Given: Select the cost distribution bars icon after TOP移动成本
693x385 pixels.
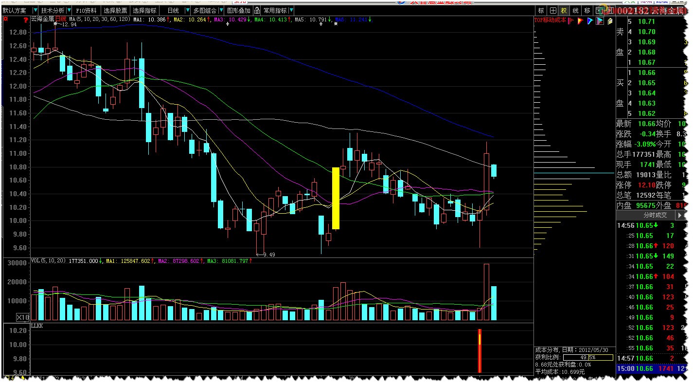Looking at the screenshot, I should 571,21.
